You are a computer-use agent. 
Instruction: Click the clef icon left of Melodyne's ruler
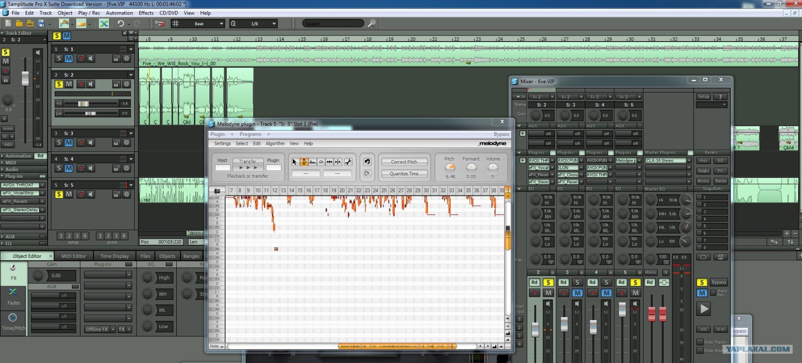(217, 191)
